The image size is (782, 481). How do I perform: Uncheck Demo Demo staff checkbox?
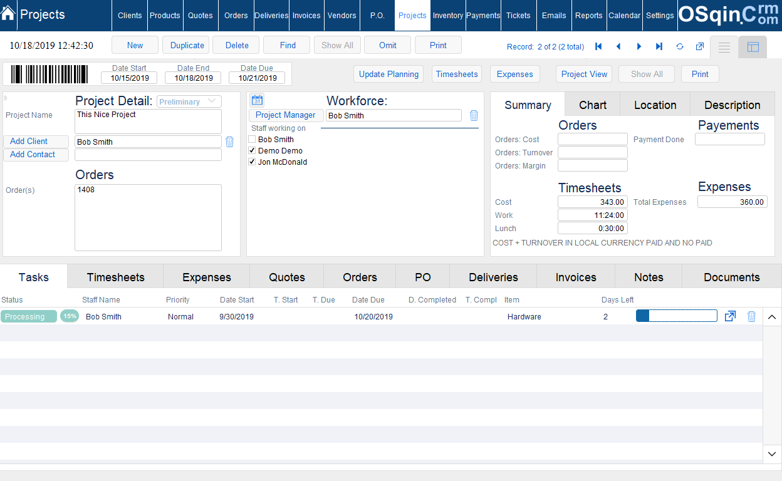point(252,151)
